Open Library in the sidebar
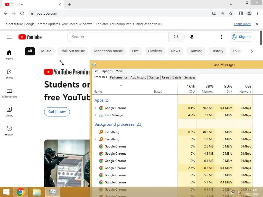Screen dimensions: 263x197 (x=9, y=112)
